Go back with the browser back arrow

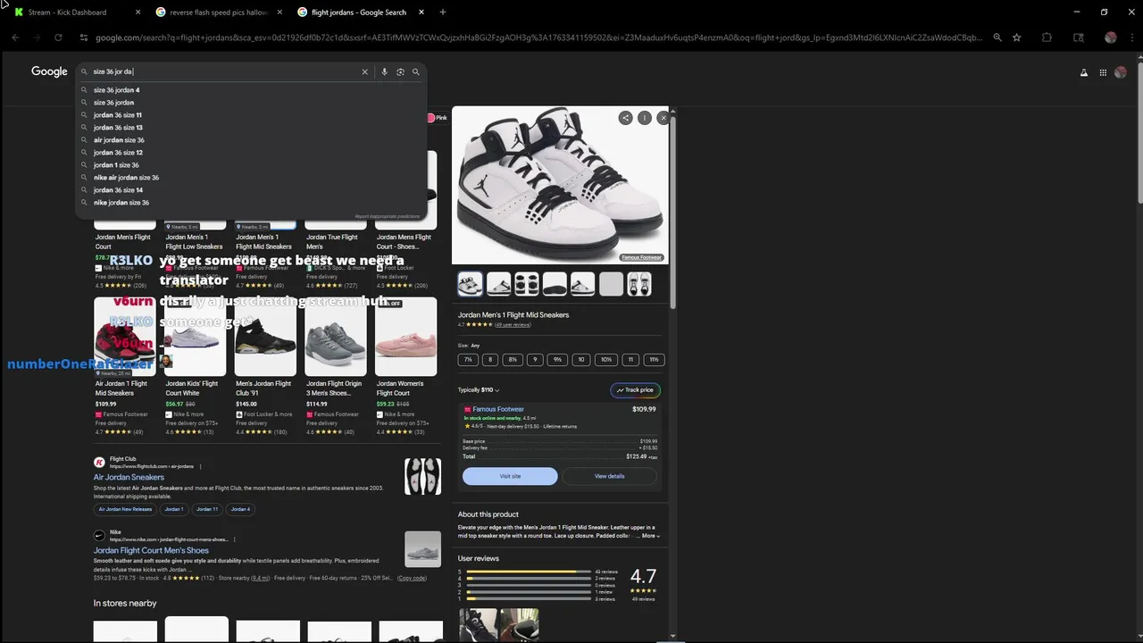(15, 38)
